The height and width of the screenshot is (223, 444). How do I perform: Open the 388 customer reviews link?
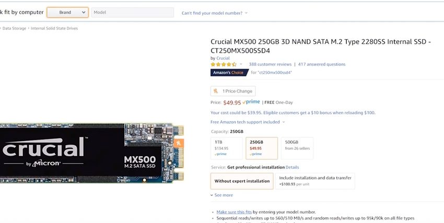(270, 64)
